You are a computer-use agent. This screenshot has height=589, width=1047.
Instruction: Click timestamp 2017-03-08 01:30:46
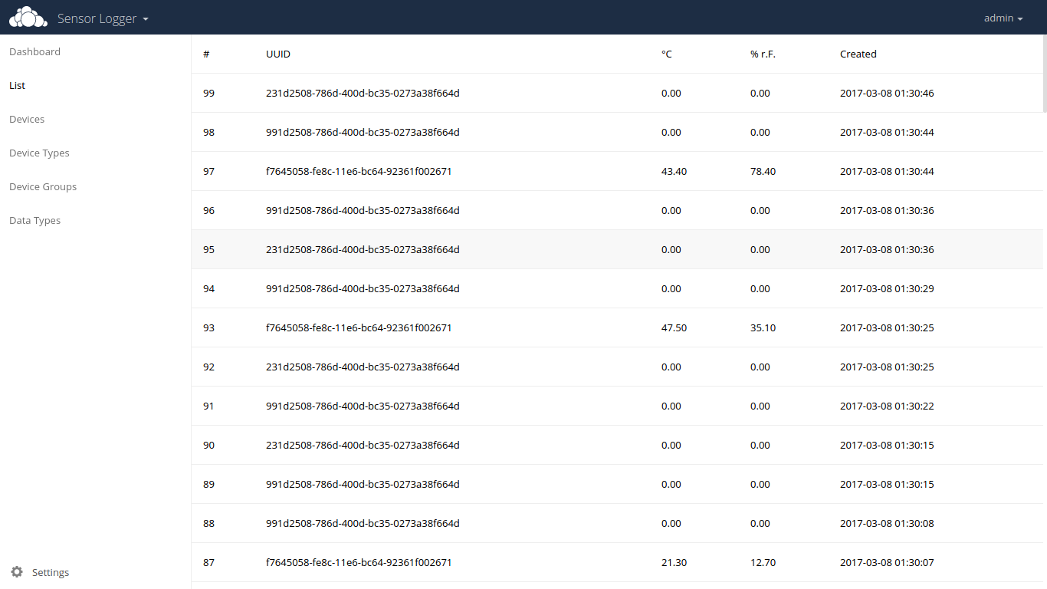(x=887, y=94)
